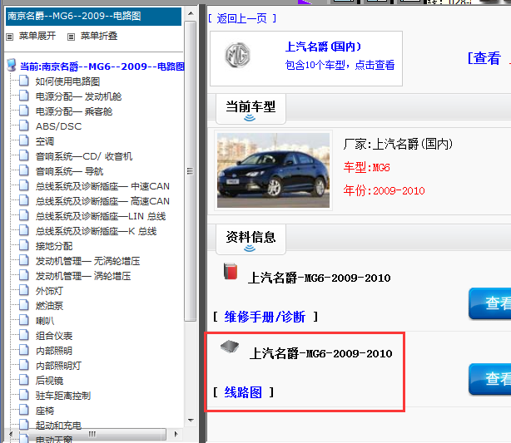Click page icon next to LIN 总线 entry
Viewport: 511px width, 443px height.
(24, 215)
